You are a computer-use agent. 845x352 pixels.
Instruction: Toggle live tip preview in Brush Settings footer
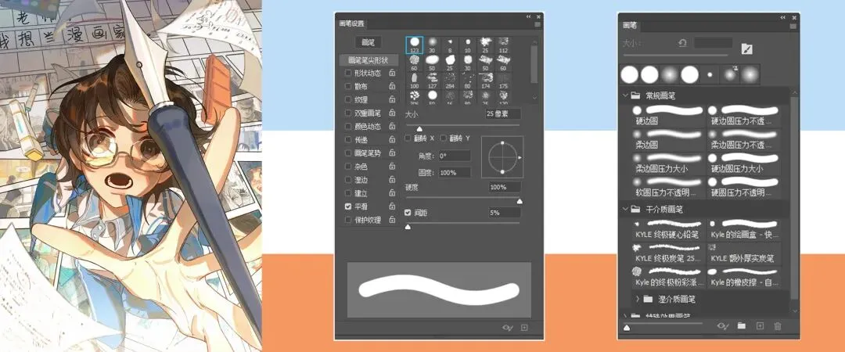pos(506,327)
